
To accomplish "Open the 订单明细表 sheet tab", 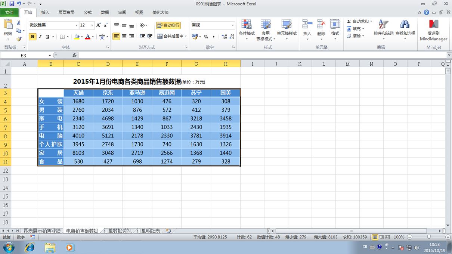I will (148, 231).
